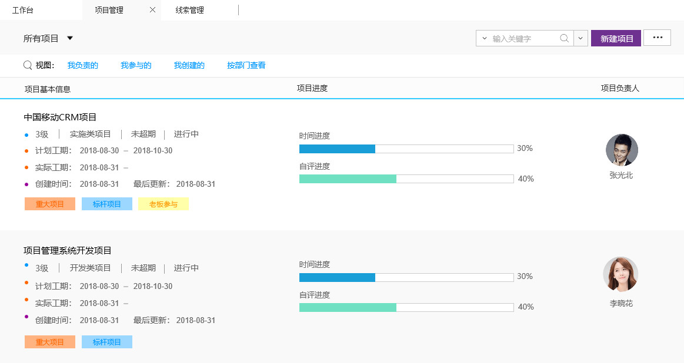
Task: Open the chevron dropdown left of keyword field
Action: tap(484, 39)
